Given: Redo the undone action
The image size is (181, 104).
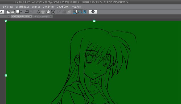Looking at the screenshot, I should 32,12.
